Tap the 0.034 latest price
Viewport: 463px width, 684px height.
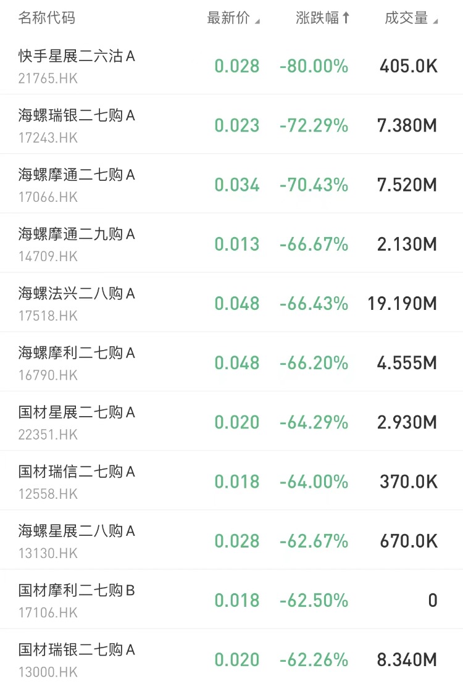[237, 185]
